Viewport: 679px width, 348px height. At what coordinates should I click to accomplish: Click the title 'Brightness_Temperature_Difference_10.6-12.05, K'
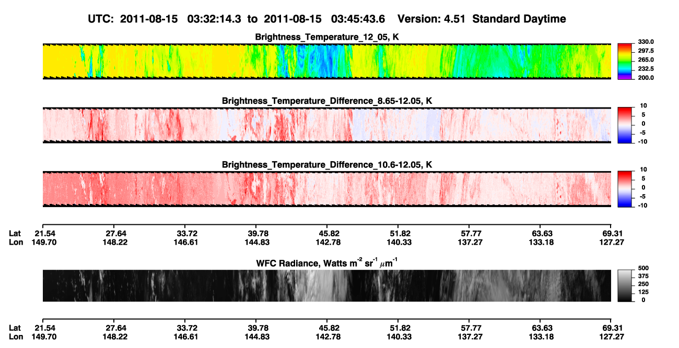point(327,165)
